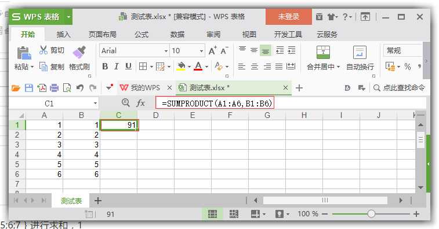Expand fill color dropdown arrow
Image resolution: width=439 pixels, height=229 pixels.
pyautogui.click(x=189, y=67)
